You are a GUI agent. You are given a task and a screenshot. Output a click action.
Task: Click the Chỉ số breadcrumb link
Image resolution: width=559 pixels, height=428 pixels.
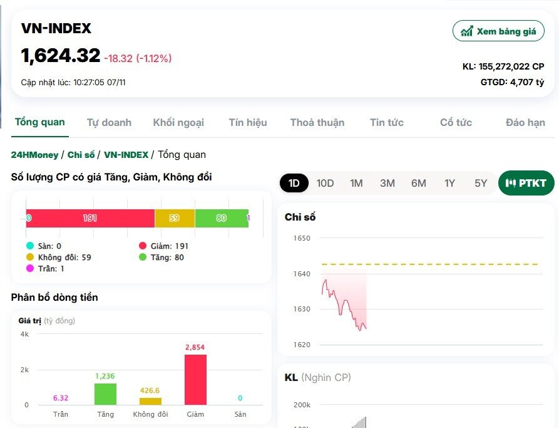pyautogui.click(x=81, y=155)
